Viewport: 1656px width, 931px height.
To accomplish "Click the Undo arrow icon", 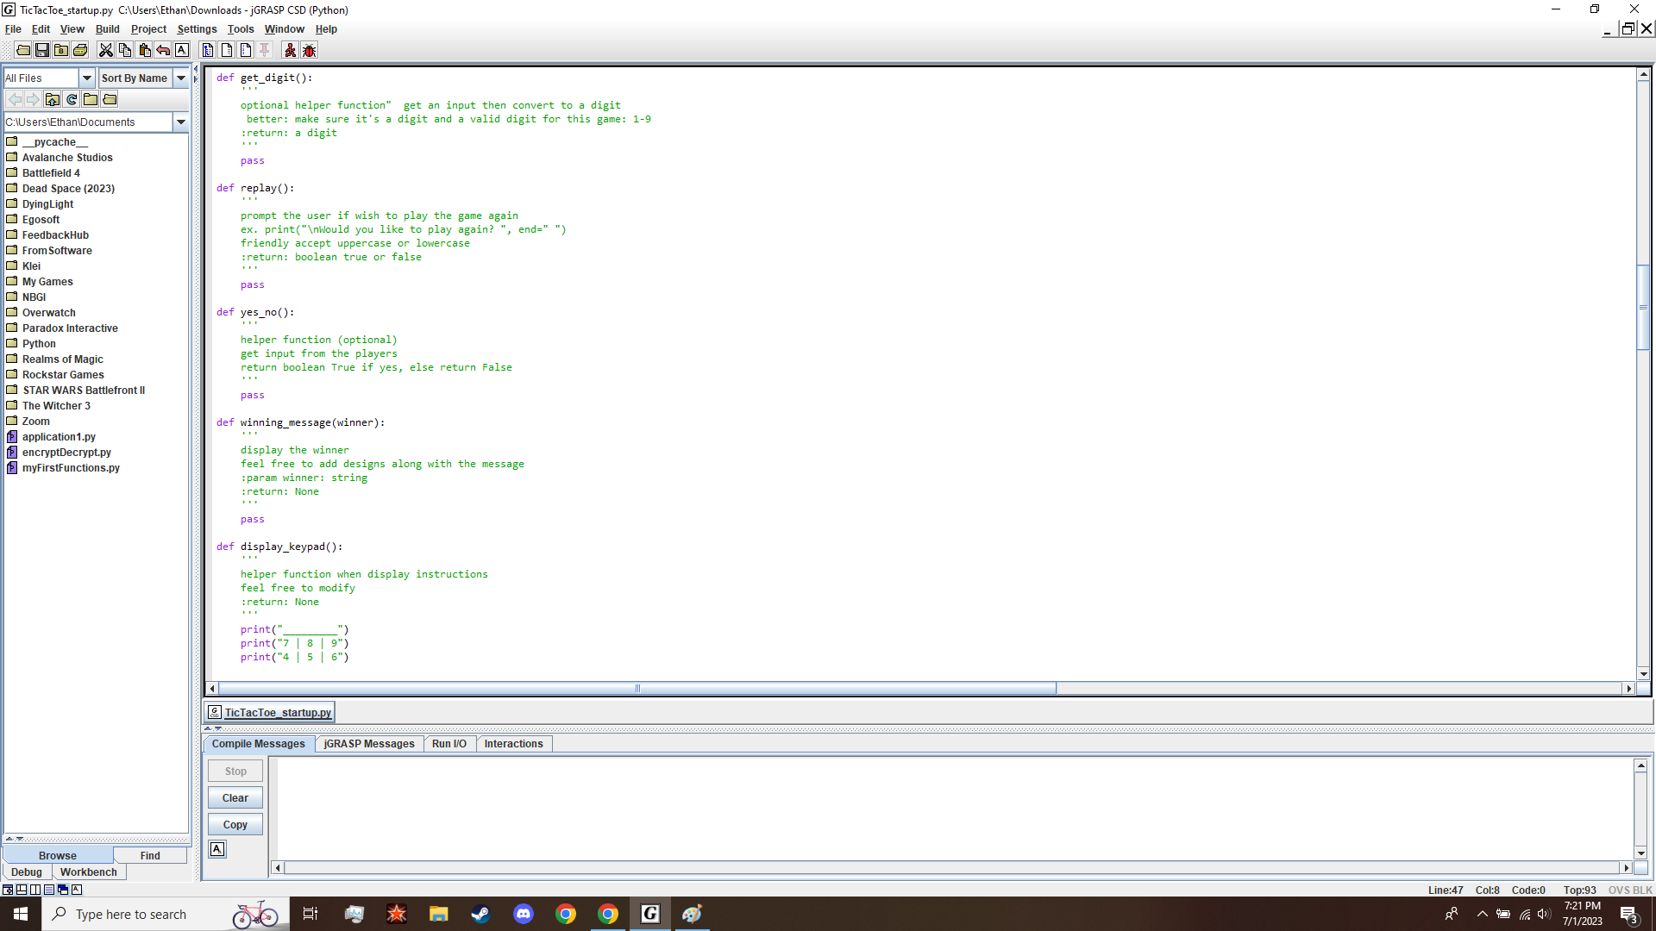I will coord(163,51).
